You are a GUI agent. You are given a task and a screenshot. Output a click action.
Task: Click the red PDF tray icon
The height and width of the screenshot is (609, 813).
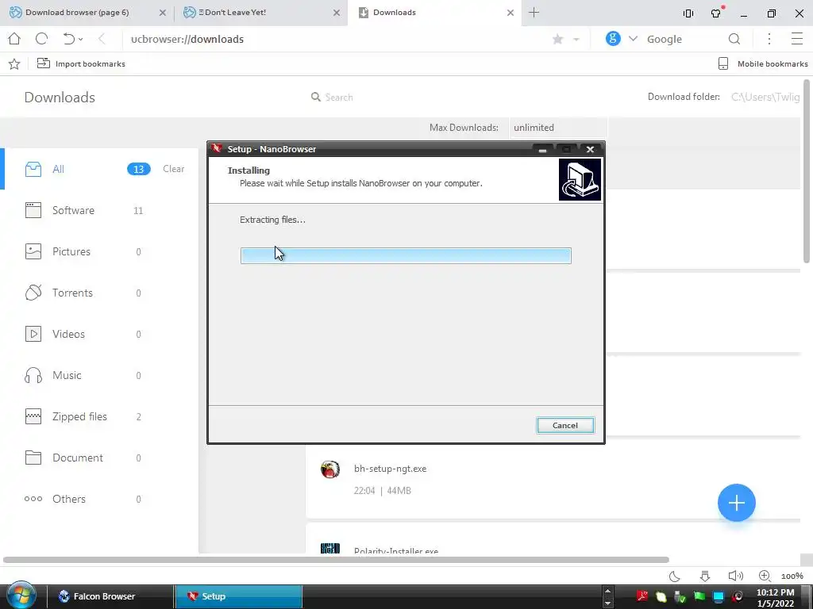click(x=642, y=596)
